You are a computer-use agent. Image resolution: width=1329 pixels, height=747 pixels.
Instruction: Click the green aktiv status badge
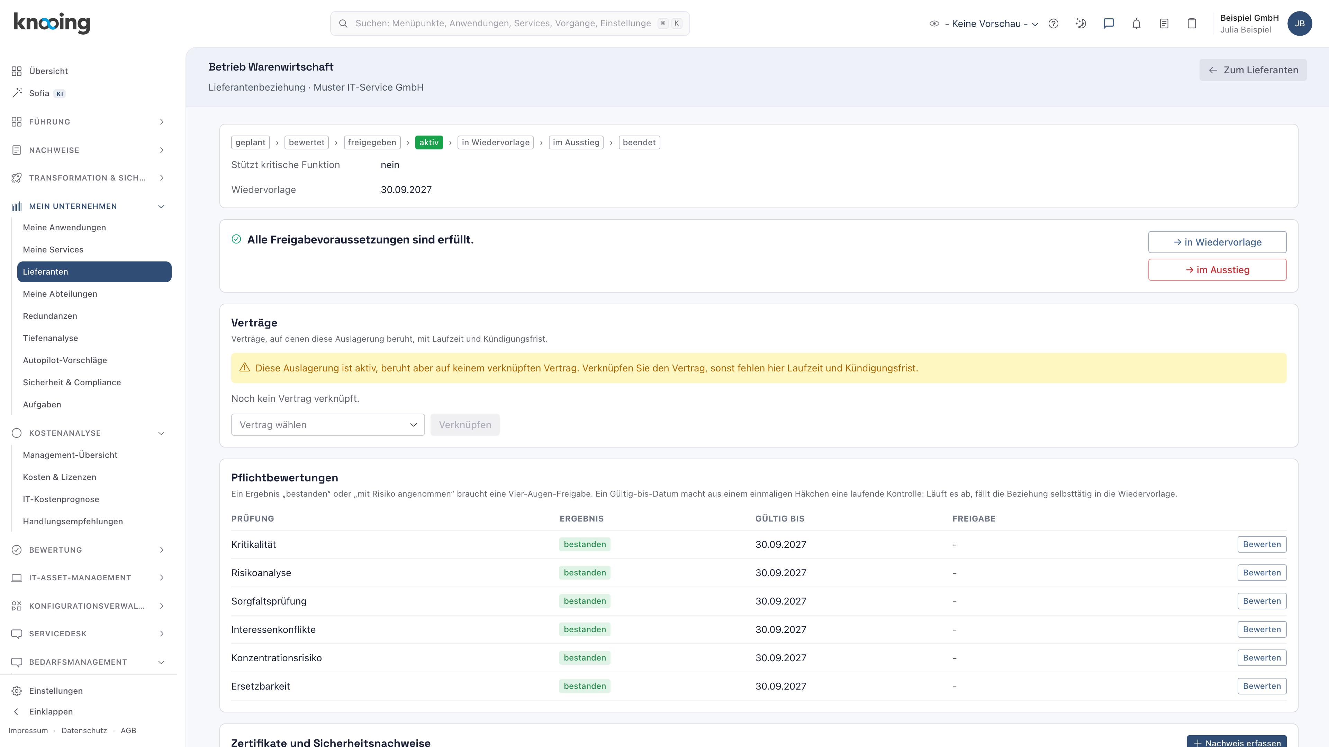point(429,142)
